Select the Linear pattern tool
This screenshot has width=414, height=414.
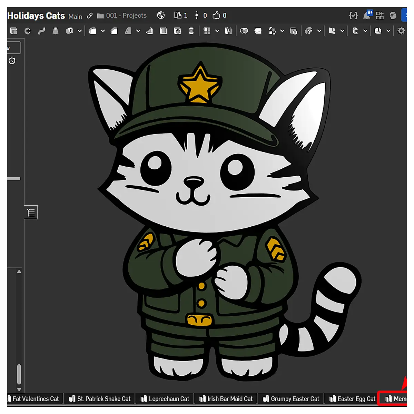click(x=207, y=31)
